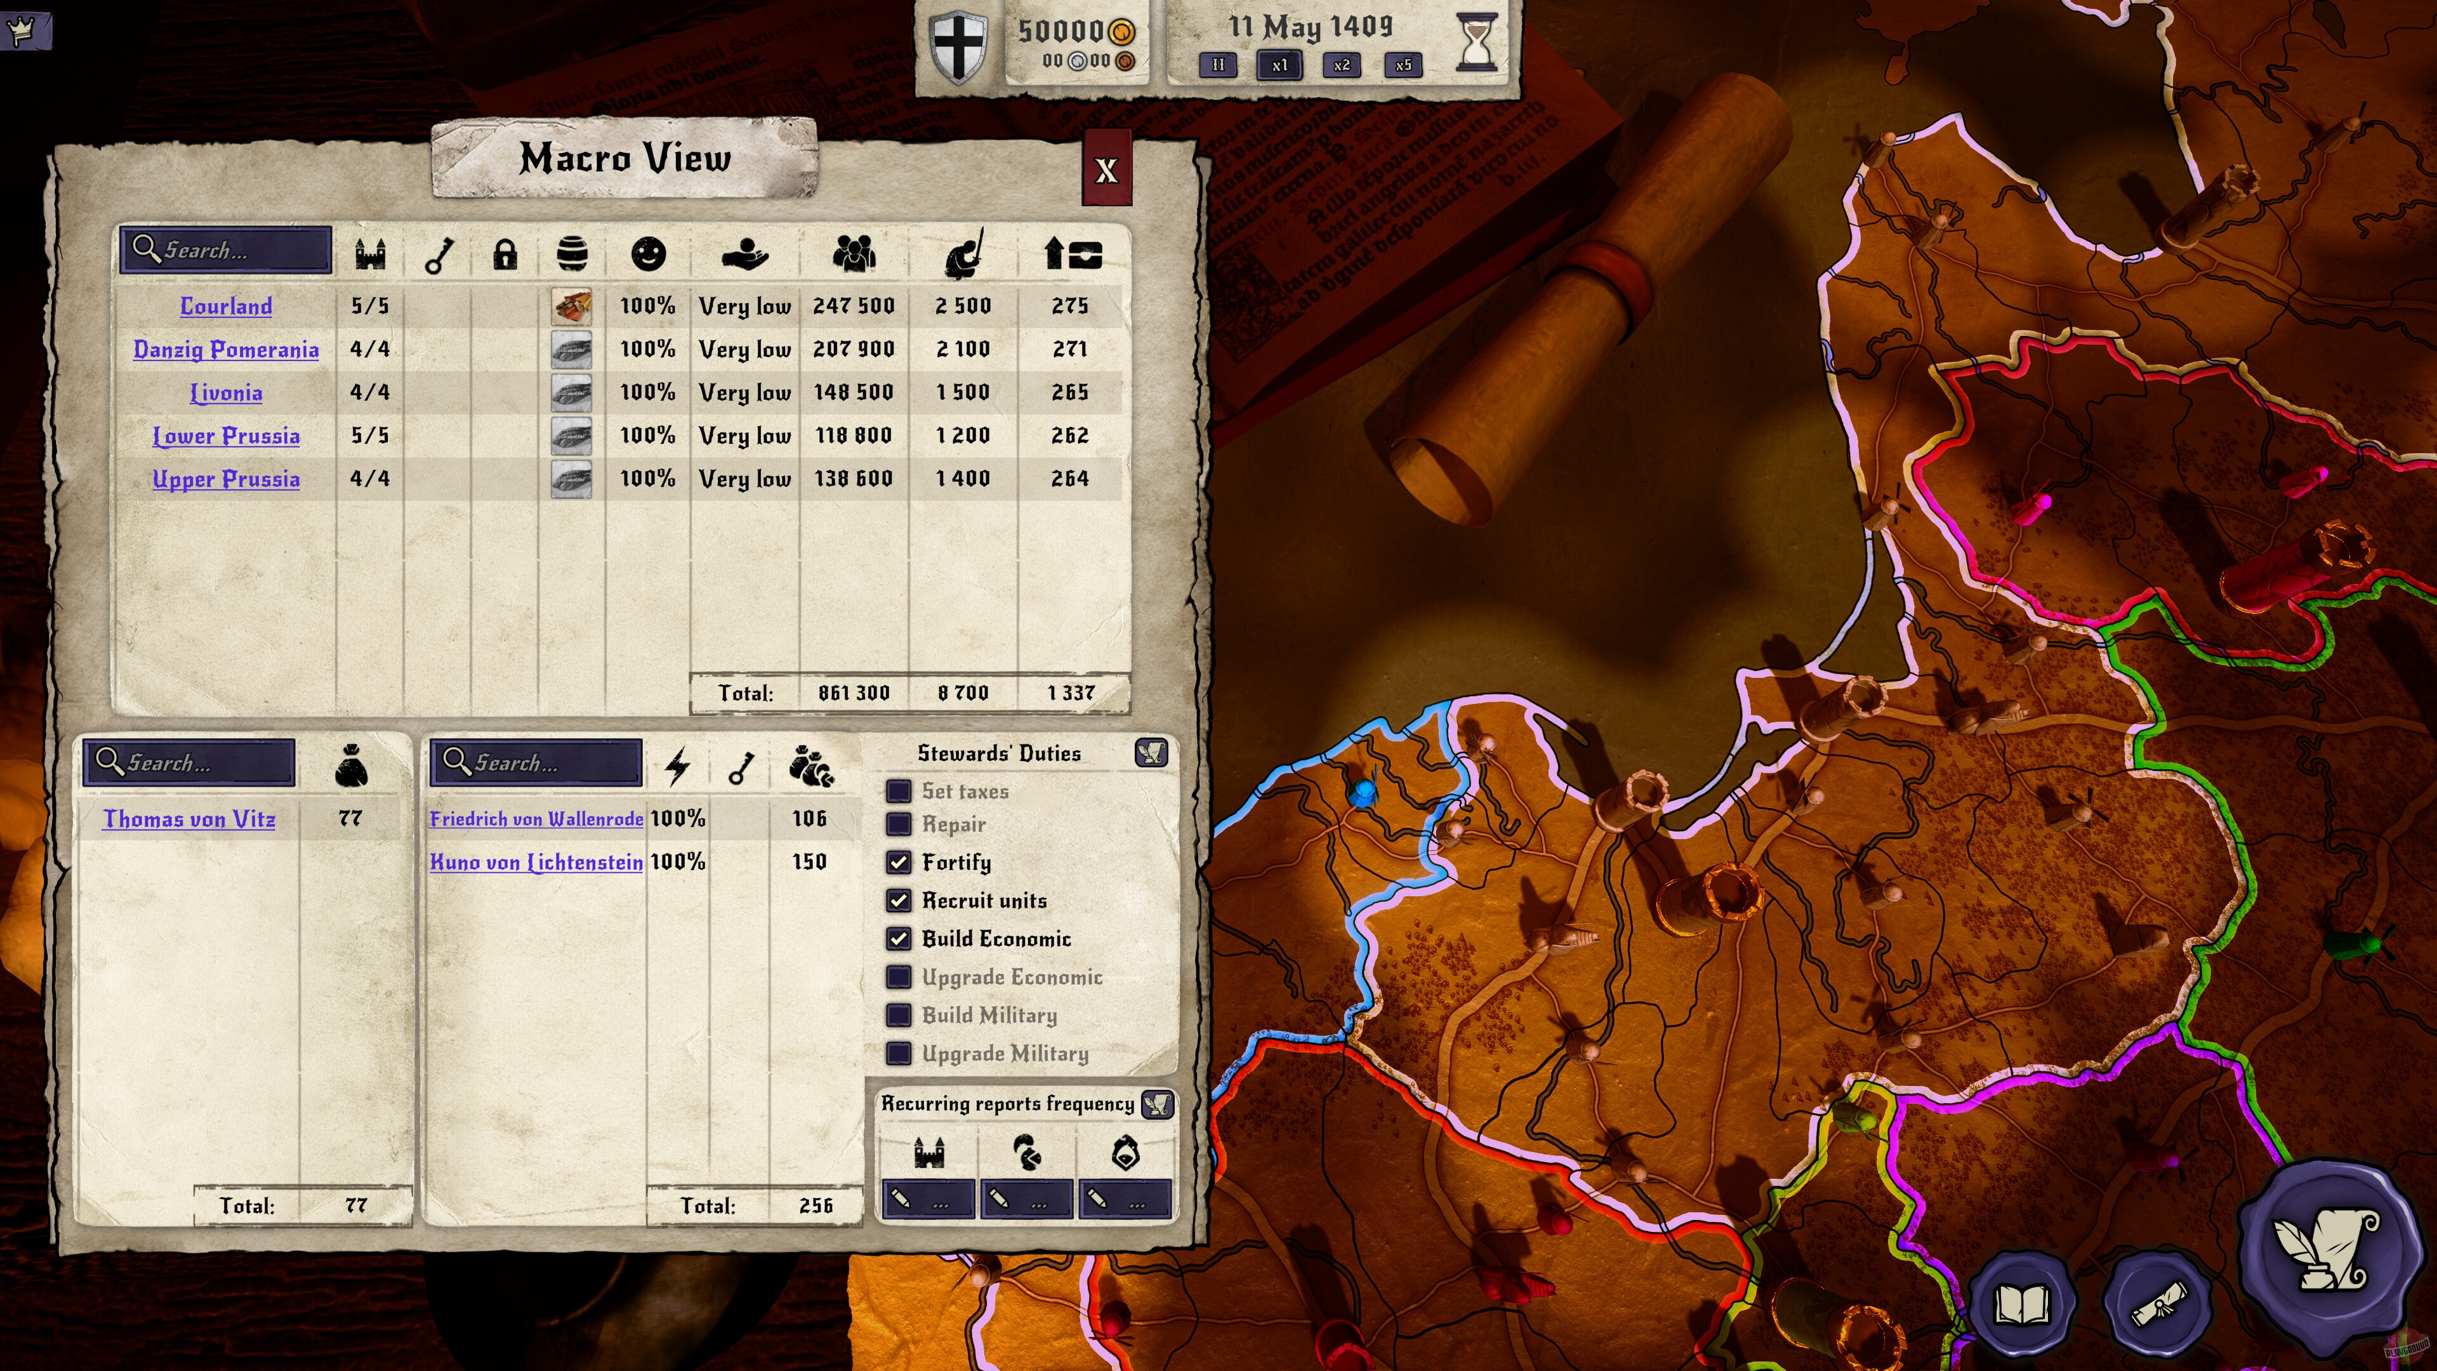Edit the middle report frequency field
Screen dimensions: 2437x1371
[1026, 1200]
